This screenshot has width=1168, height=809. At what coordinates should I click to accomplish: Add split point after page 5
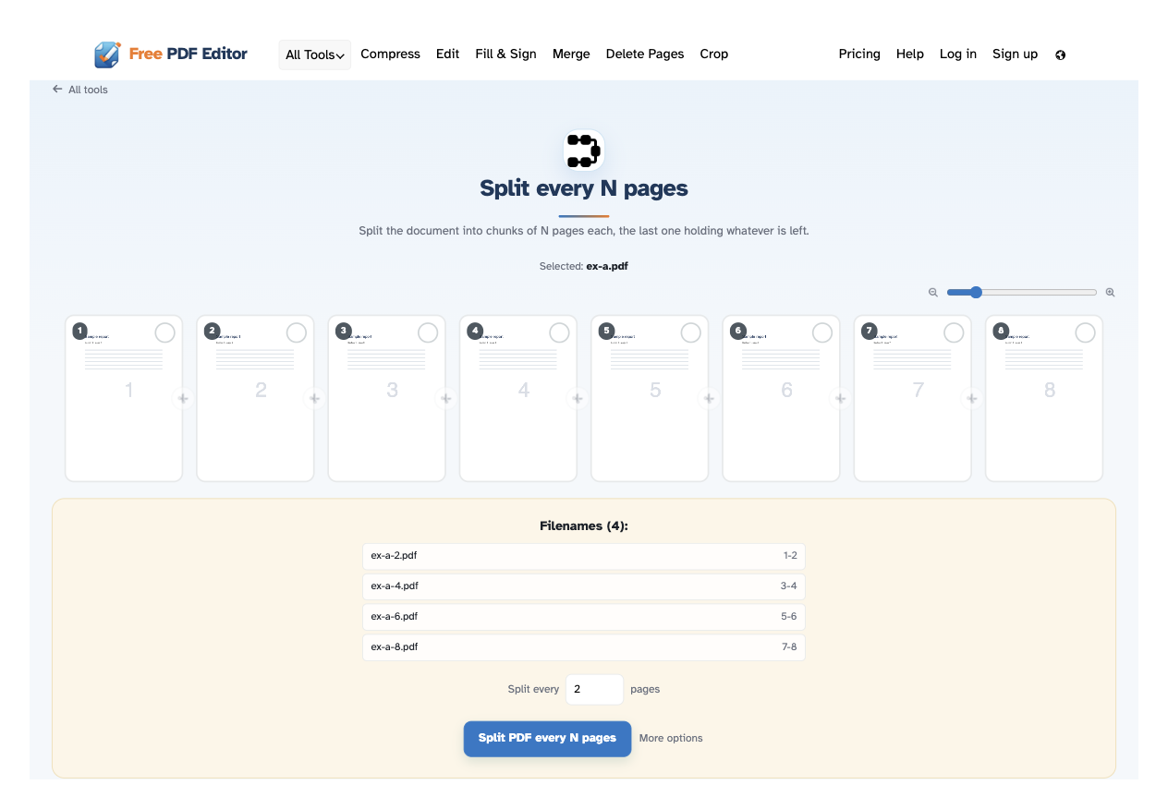pos(709,399)
